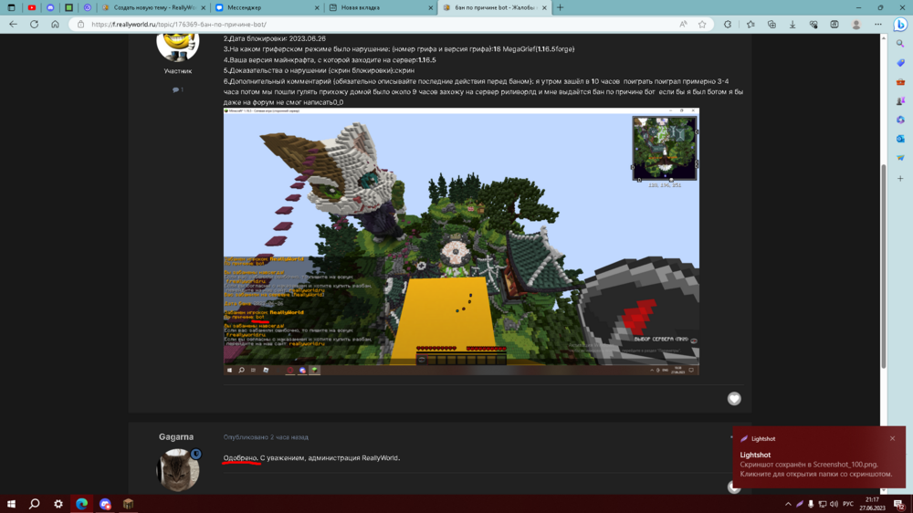913x513 pixels.
Task: Open Gagarna user profile link
Action: 176,436
